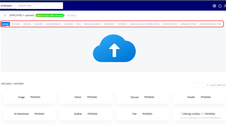Select the IMAGE tab
This screenshot has height=127, width=226.
5,24
